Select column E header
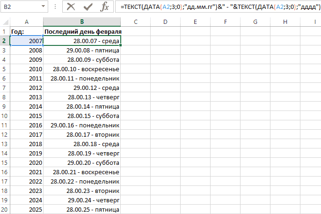 [195, 22]
